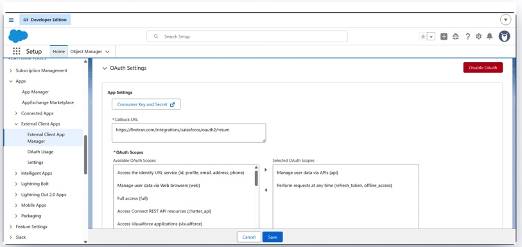Click the Favorites star icon

pyautogui.click(x=422, y=36)
